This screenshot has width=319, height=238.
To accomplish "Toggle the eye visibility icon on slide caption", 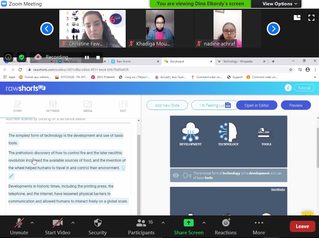I will click(x=176, y=175).
